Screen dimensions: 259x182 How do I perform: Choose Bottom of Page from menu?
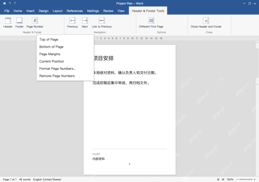65,47
